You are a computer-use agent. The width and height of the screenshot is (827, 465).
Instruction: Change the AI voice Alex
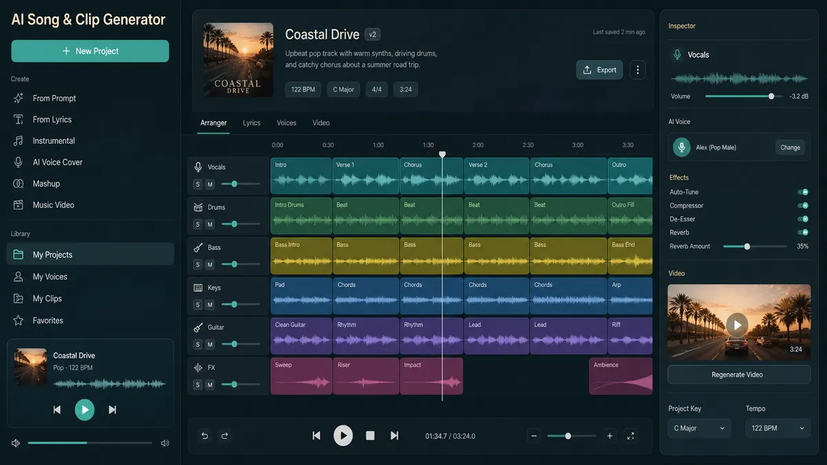(x=790, y=147)
